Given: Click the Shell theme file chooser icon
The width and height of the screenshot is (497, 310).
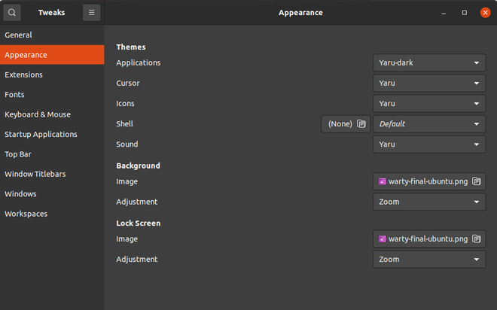Looking at the screenshot, I should pos(361,124).
